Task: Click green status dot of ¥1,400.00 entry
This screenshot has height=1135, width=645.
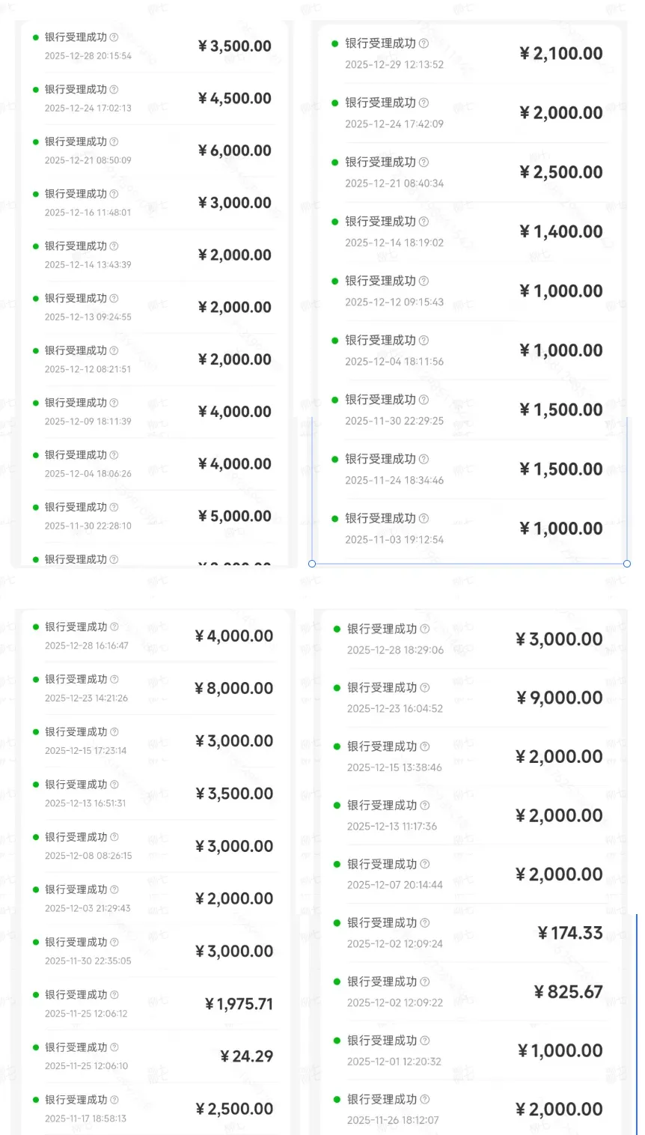Action: click(334, 222)
